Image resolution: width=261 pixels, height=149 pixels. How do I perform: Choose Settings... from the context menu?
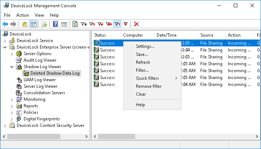(145, 46)
